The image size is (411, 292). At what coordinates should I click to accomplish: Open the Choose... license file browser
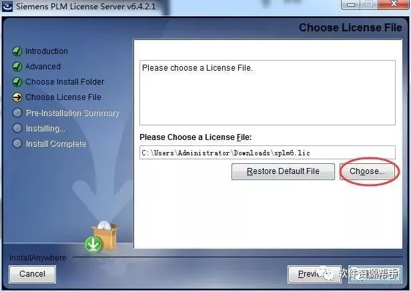tap(367, 171)
